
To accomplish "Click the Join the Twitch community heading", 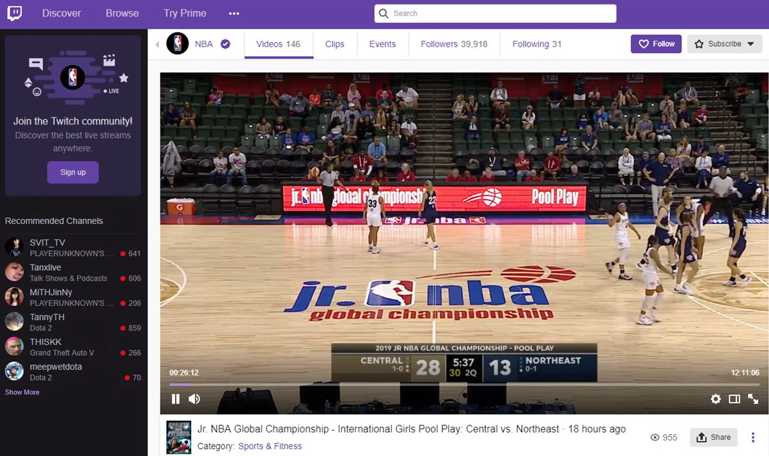I will [73, 121].
